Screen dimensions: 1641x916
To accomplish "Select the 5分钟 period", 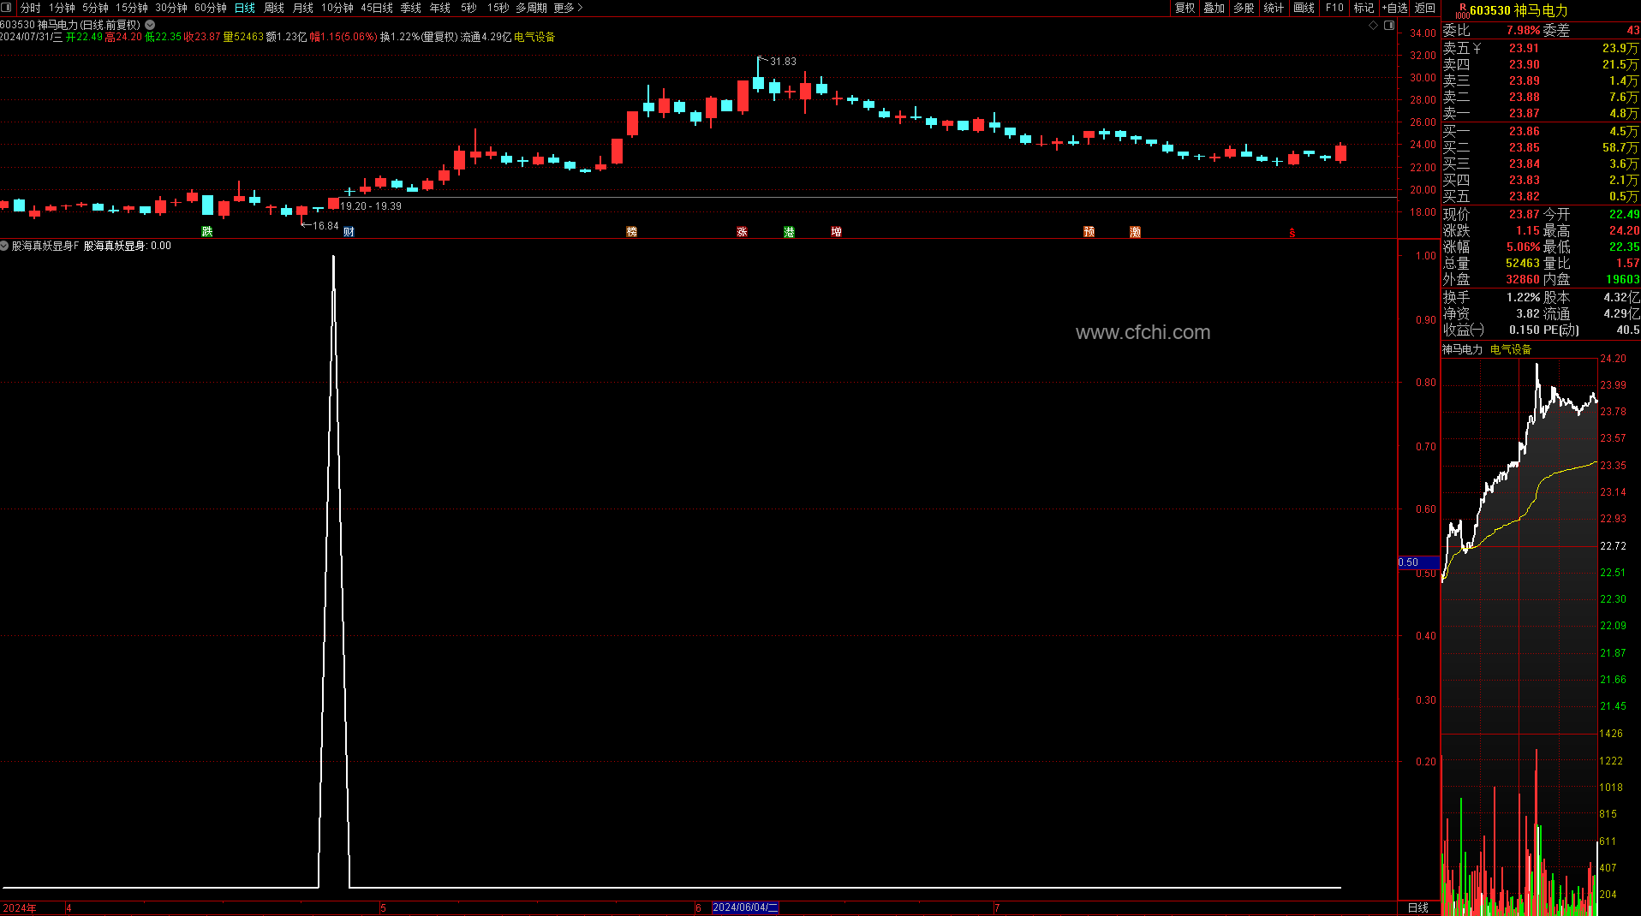I will (95, 8).
